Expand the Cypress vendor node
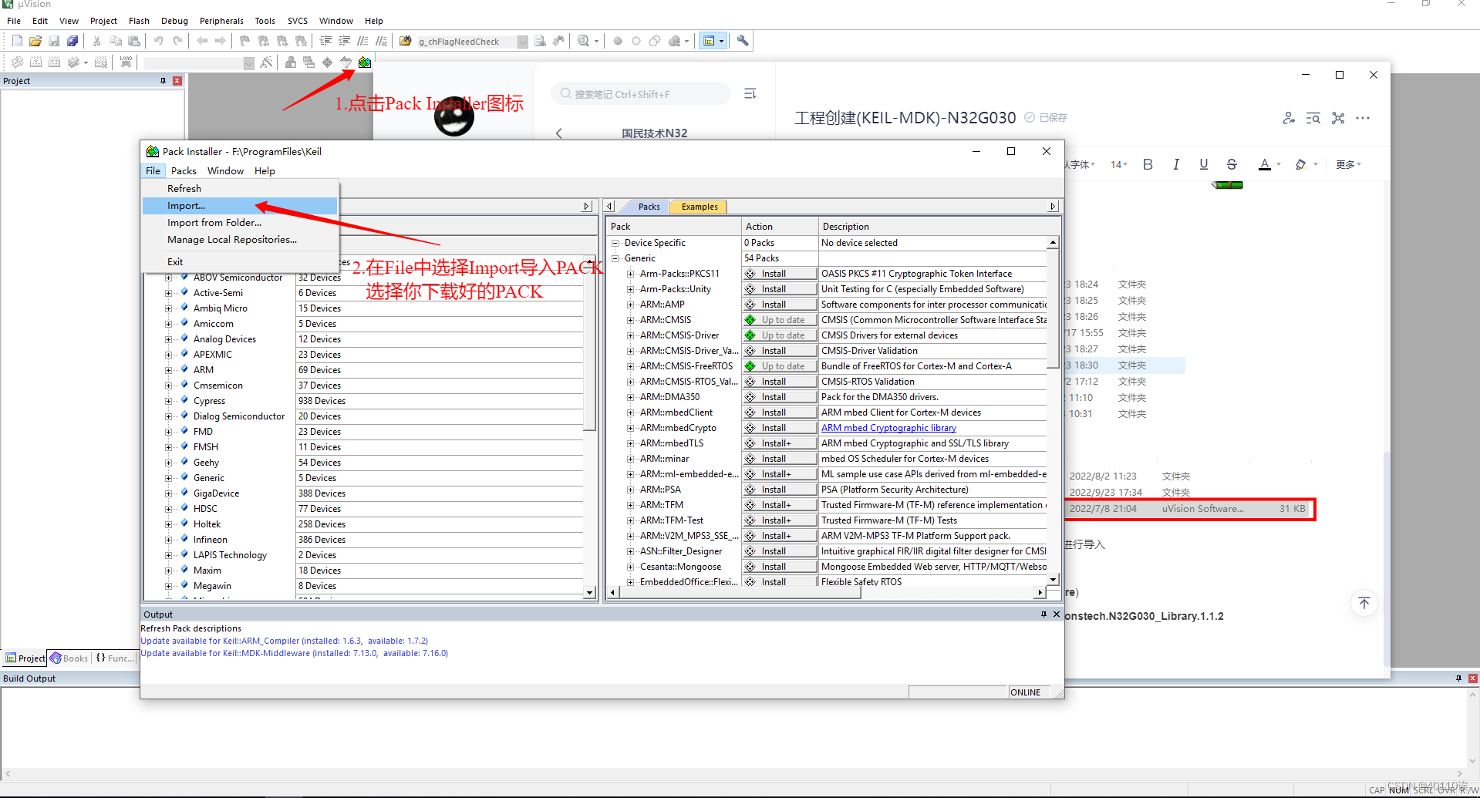The width and height of the screenshot is (1480, 798). pos(168,401)
